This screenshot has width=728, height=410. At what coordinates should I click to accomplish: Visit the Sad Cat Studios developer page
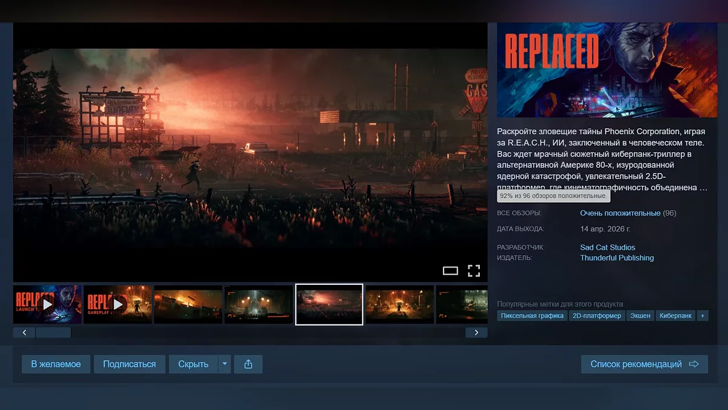[x=607, y=247]
